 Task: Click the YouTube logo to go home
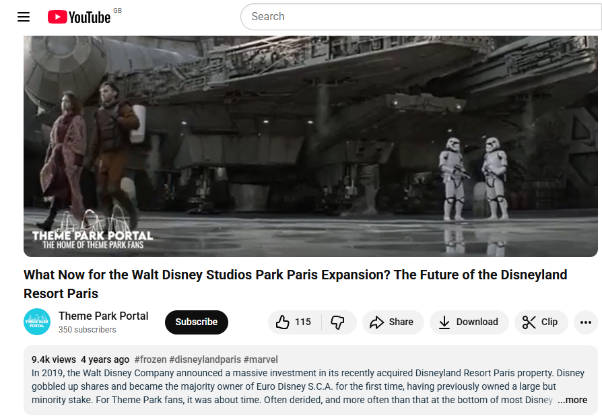pos(79,17)
